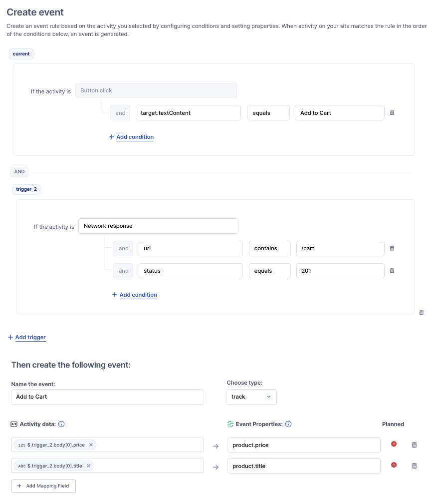The height and width of the screenshot is (496, 436).
Task: Delete the url contains /cart condition
Action: tap(392, 248)
